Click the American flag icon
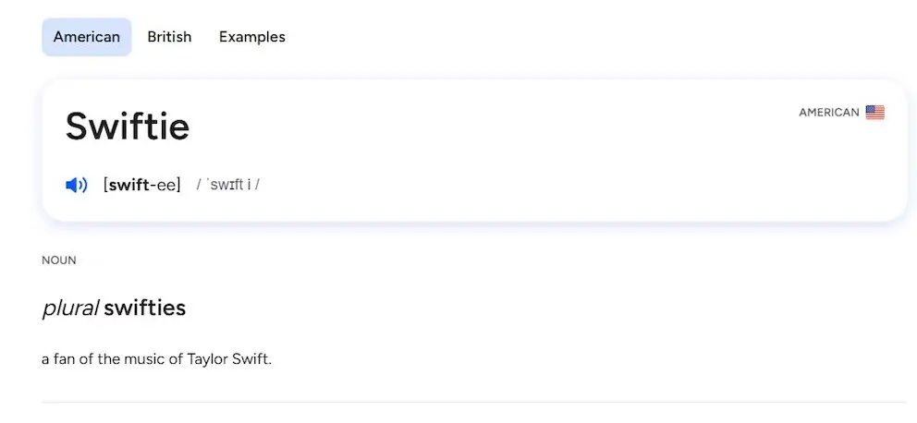Image resolution: width=917 pixels, height=423 pixels. click(x=874, y=113)
